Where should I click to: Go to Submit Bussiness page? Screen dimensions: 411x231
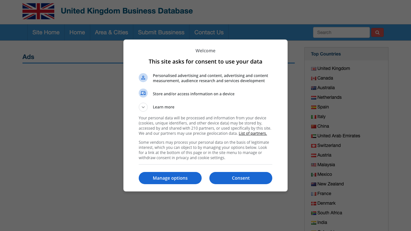(x=161, y=32)
